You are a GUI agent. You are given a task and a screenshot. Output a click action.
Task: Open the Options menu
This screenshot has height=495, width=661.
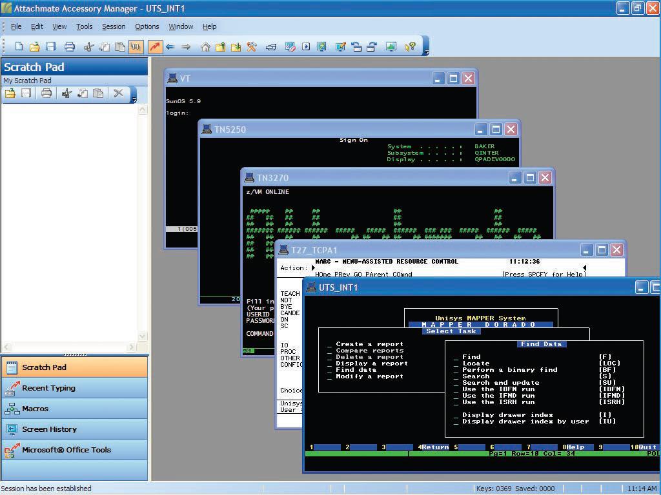tap(147, 26)
